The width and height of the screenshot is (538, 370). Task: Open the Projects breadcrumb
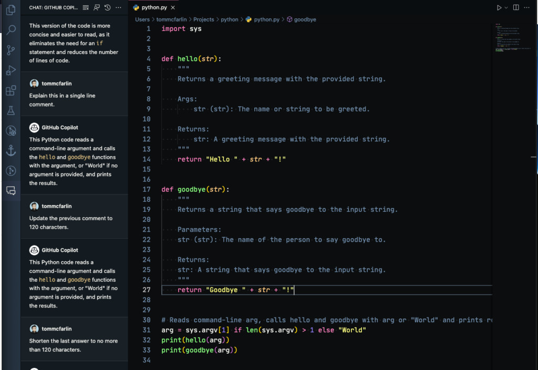pos(203,19)
